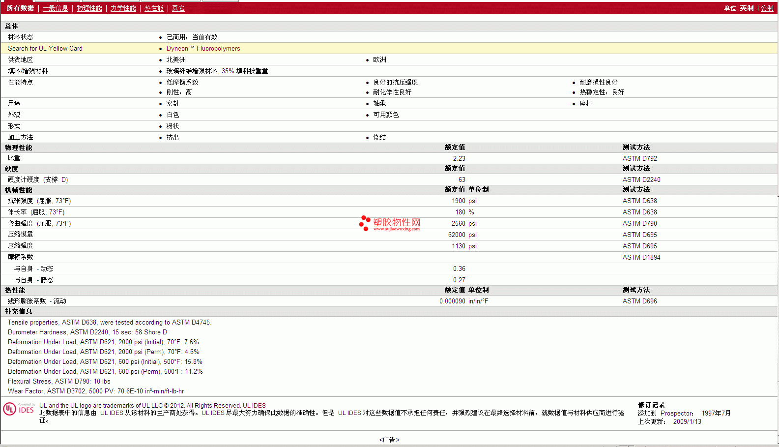Viewport: 779px width, 447px height.
Task: Open the 其它 tab
Action: pos(178,8)
